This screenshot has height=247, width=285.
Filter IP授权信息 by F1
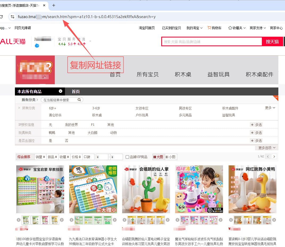point(93,125)
